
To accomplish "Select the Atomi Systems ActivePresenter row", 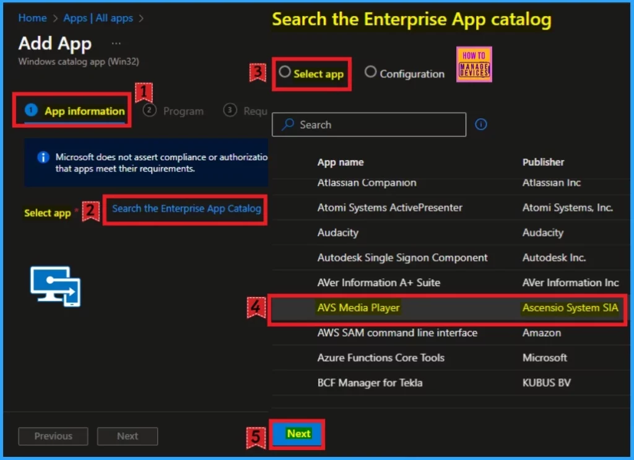I will tap(451, 208).
